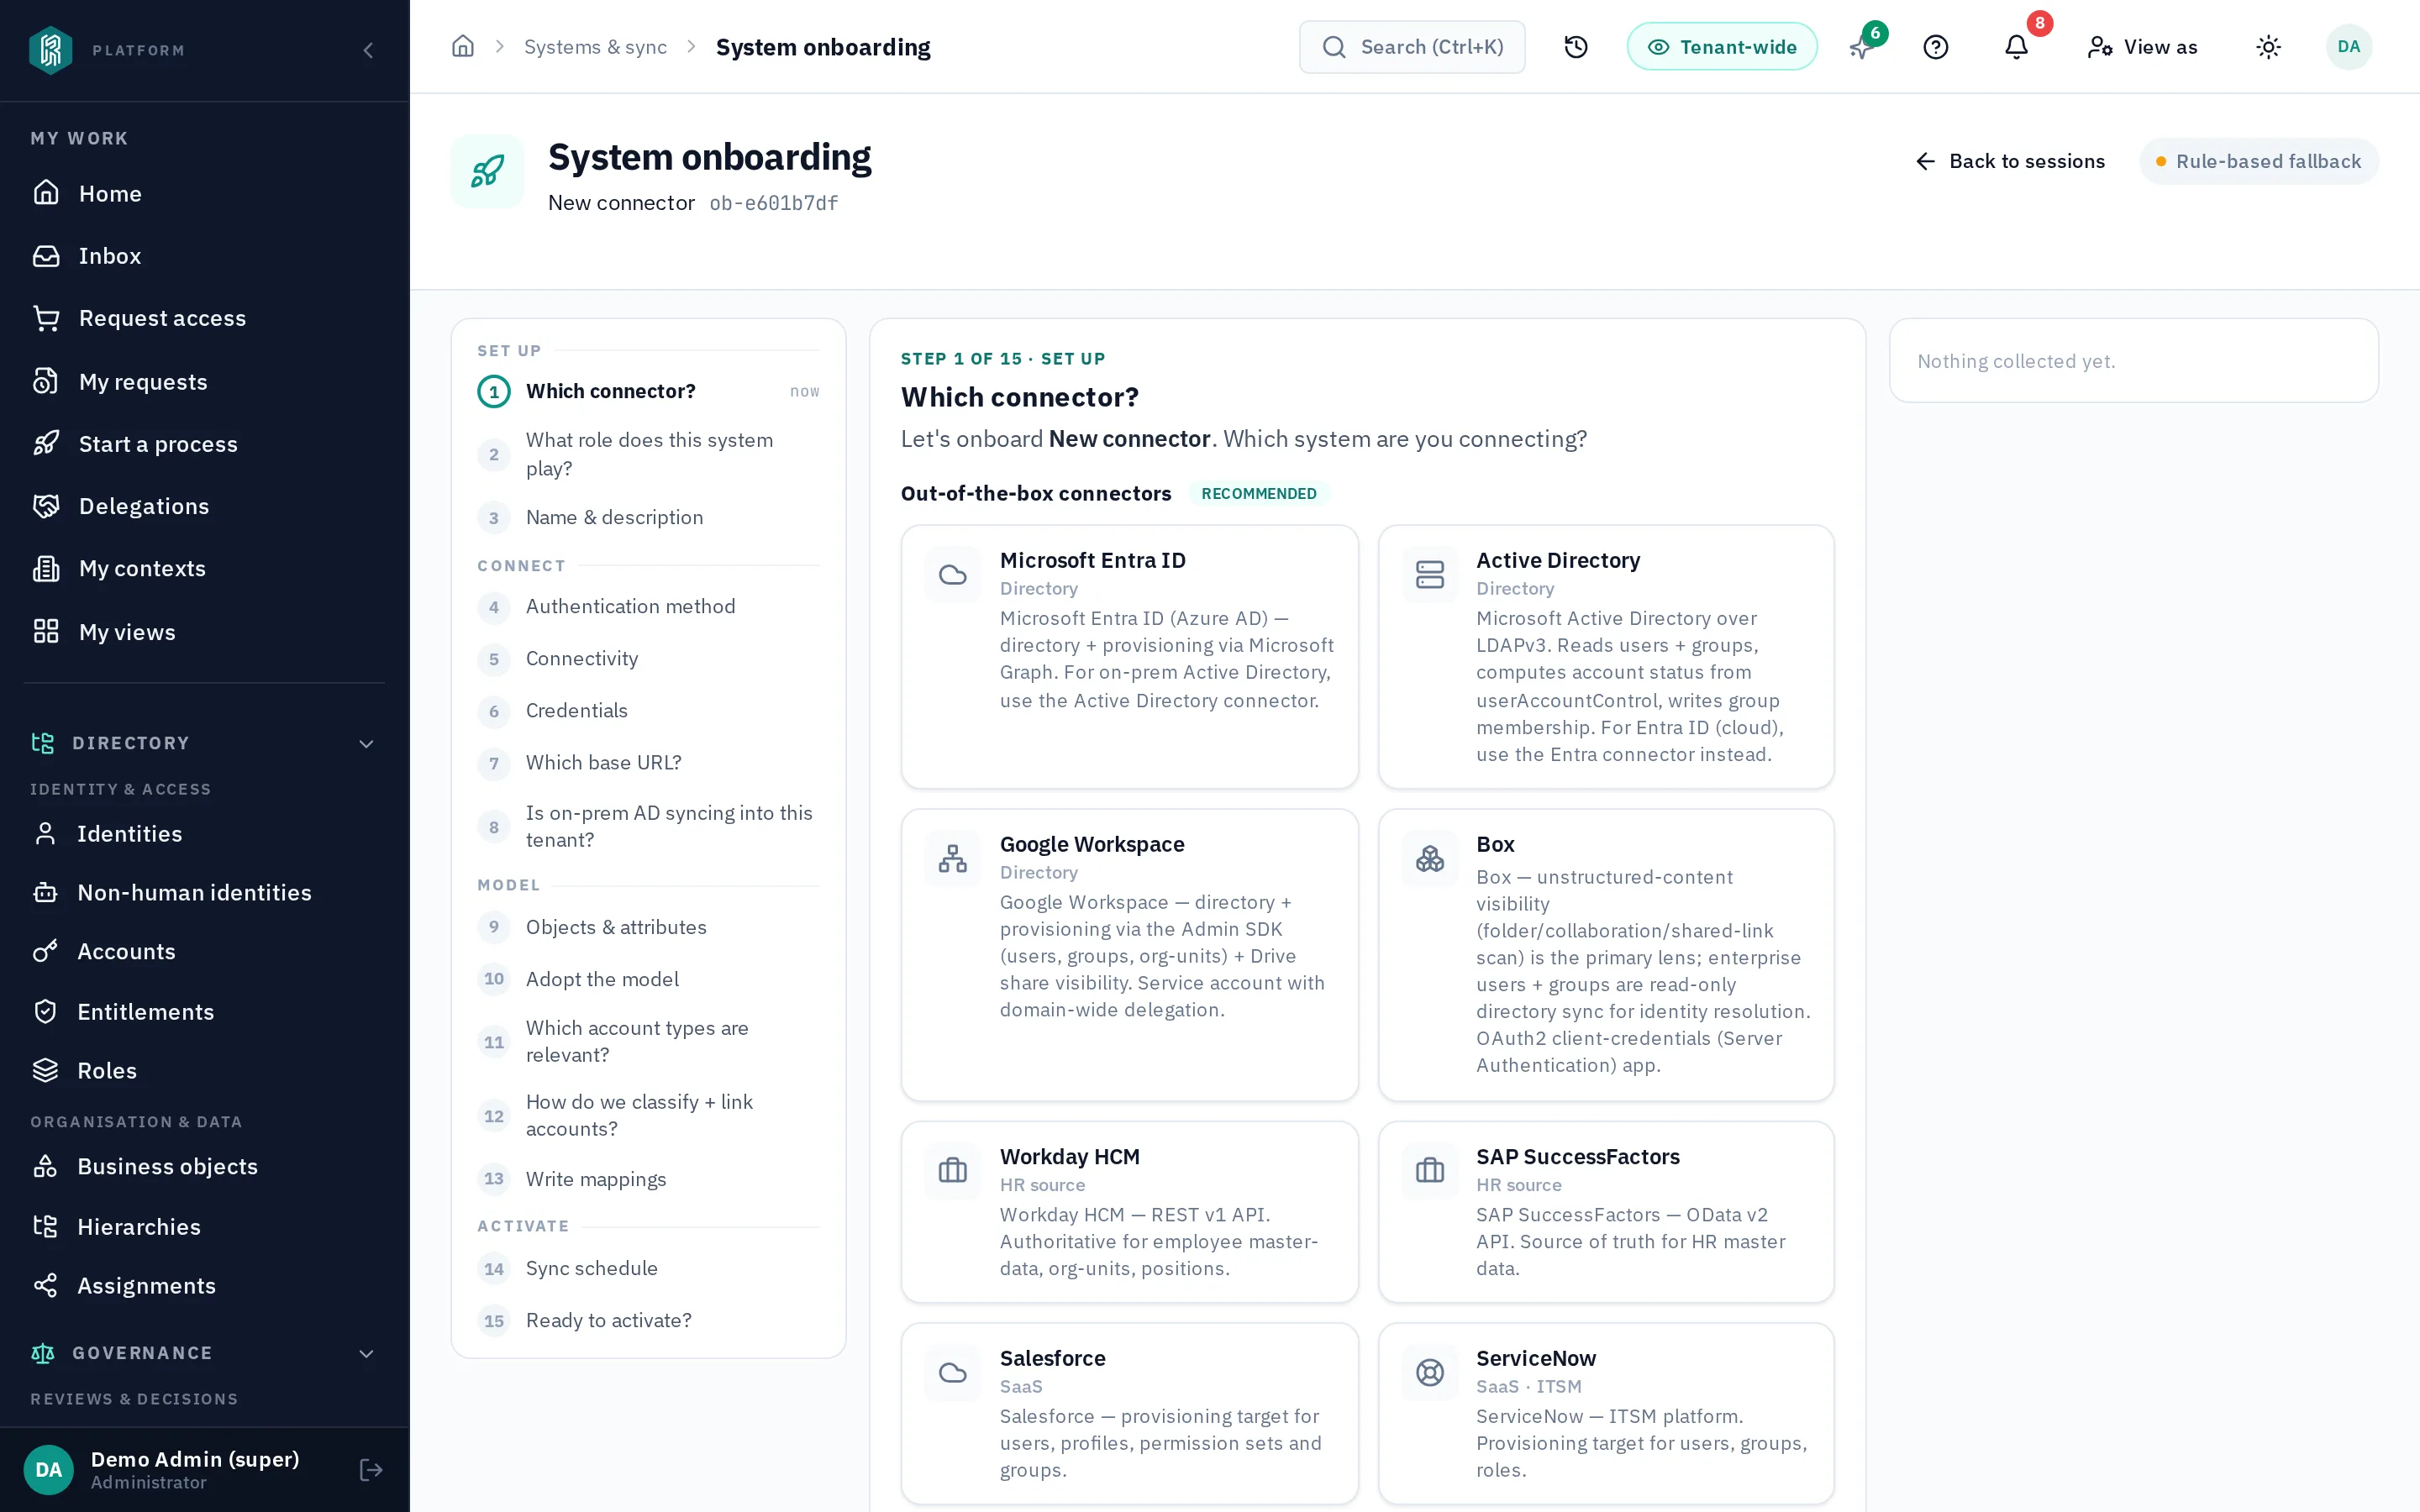Screen dimensions: 2420x1512
Task: Open the history clock icon
Action: coord(1576,47)
